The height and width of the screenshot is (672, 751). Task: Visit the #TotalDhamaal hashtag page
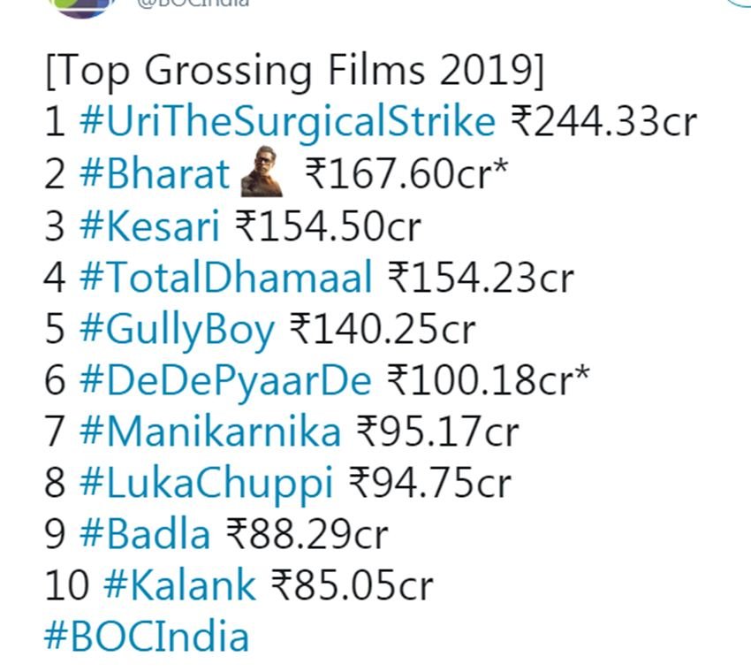click(225, 278)
